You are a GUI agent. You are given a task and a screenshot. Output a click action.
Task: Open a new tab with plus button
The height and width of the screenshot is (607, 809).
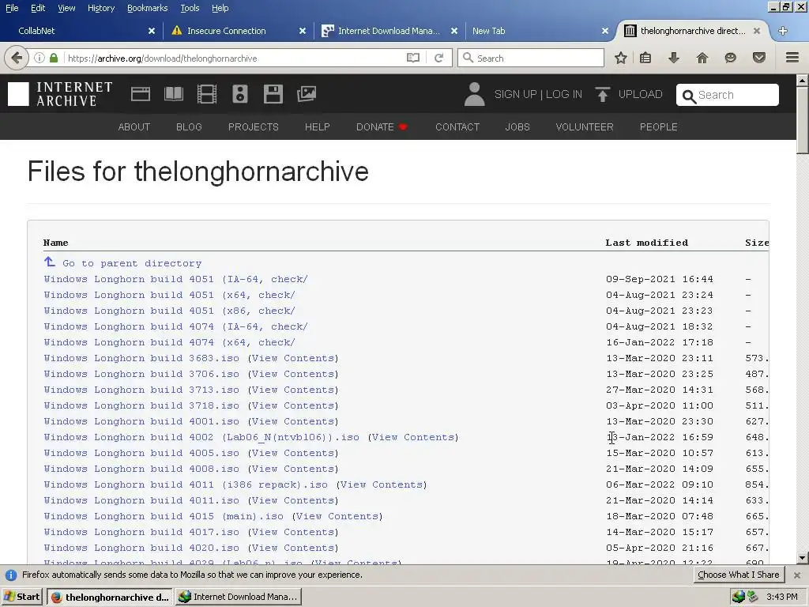click(x=783, y=31)
